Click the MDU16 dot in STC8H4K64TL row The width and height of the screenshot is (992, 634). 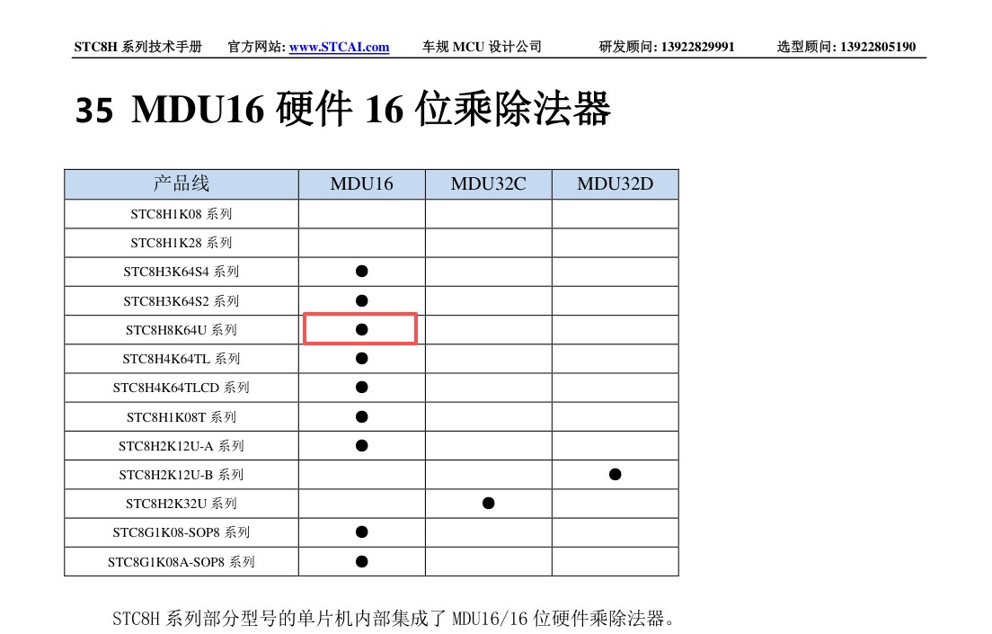(362, 359)
